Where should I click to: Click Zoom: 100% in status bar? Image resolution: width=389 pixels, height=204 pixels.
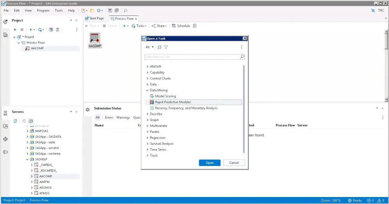(x=331, y=201)
